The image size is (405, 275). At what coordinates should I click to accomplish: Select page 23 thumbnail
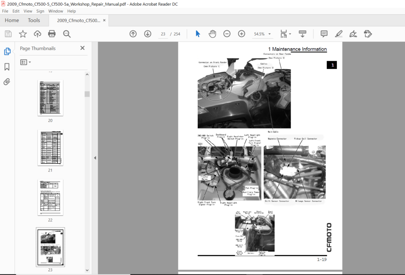pos(50,247)
